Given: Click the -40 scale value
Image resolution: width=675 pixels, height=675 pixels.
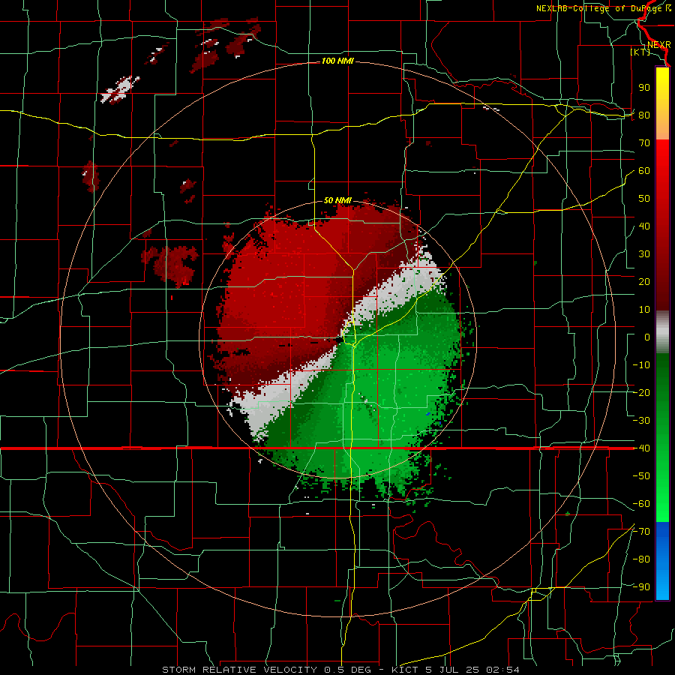Looking at the screenshot, I should [x=641, y=448].
